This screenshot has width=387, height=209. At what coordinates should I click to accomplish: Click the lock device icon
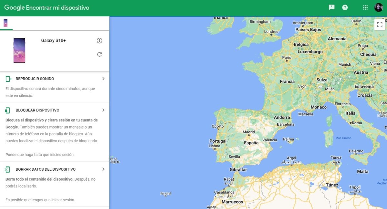tap(7, 110)
